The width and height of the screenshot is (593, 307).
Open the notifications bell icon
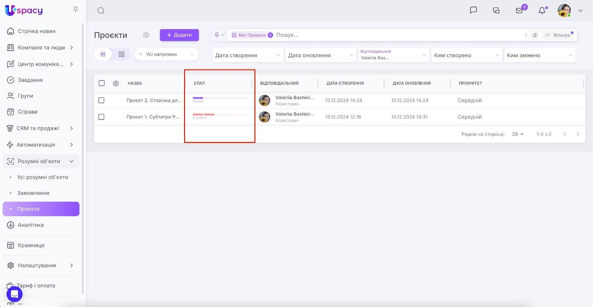point(542,11)
